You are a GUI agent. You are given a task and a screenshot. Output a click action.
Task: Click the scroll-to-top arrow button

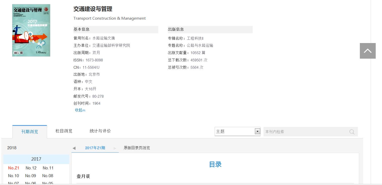367,51
